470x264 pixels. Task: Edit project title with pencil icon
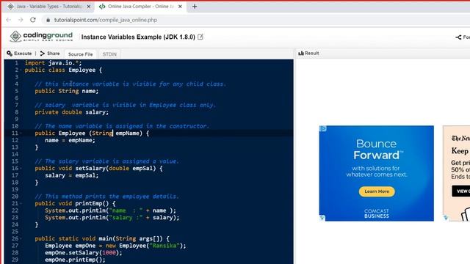(200, 37)
